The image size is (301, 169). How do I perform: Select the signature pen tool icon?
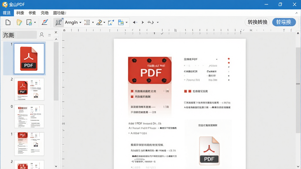tap(99, 22)
